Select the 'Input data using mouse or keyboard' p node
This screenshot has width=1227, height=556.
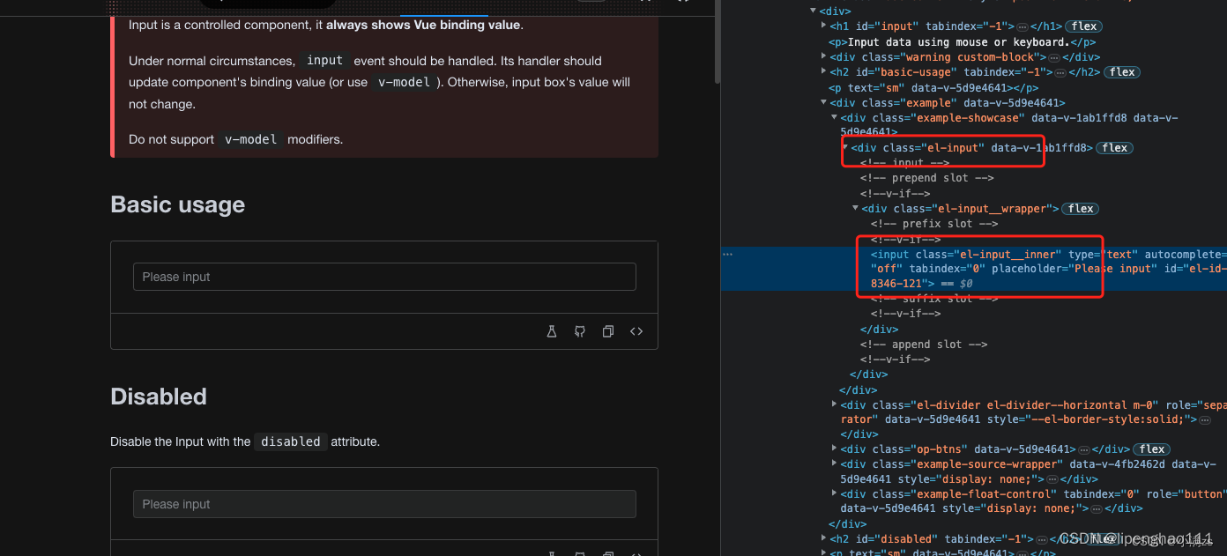962,41
